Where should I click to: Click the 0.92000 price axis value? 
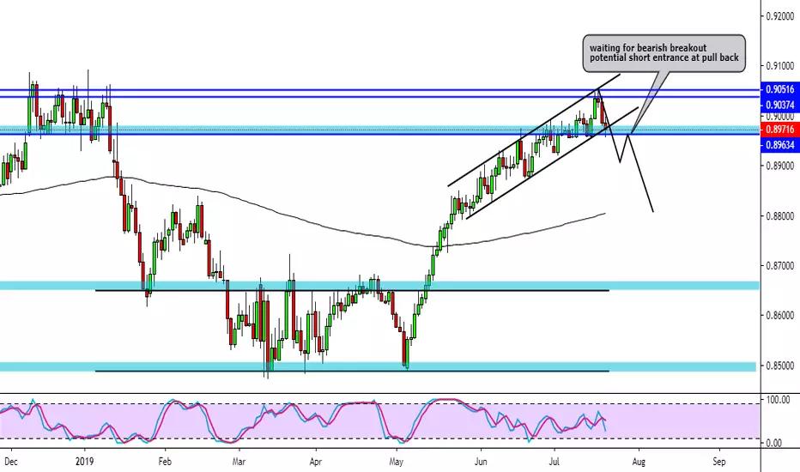(780, 16)
